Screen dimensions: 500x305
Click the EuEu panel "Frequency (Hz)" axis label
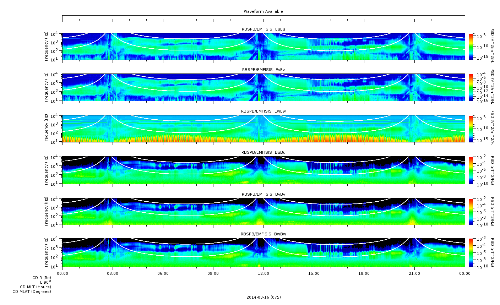pyautogui.click(x=47, y=47)
